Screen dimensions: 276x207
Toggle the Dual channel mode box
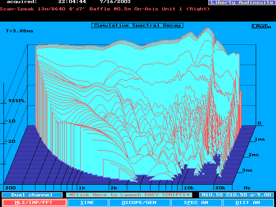25,195
